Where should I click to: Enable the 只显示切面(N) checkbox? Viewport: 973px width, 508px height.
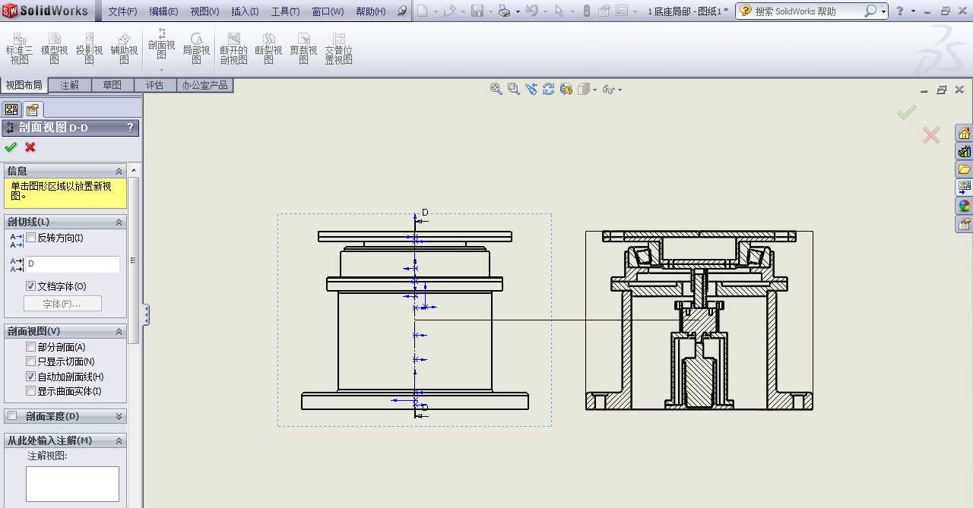31,361
